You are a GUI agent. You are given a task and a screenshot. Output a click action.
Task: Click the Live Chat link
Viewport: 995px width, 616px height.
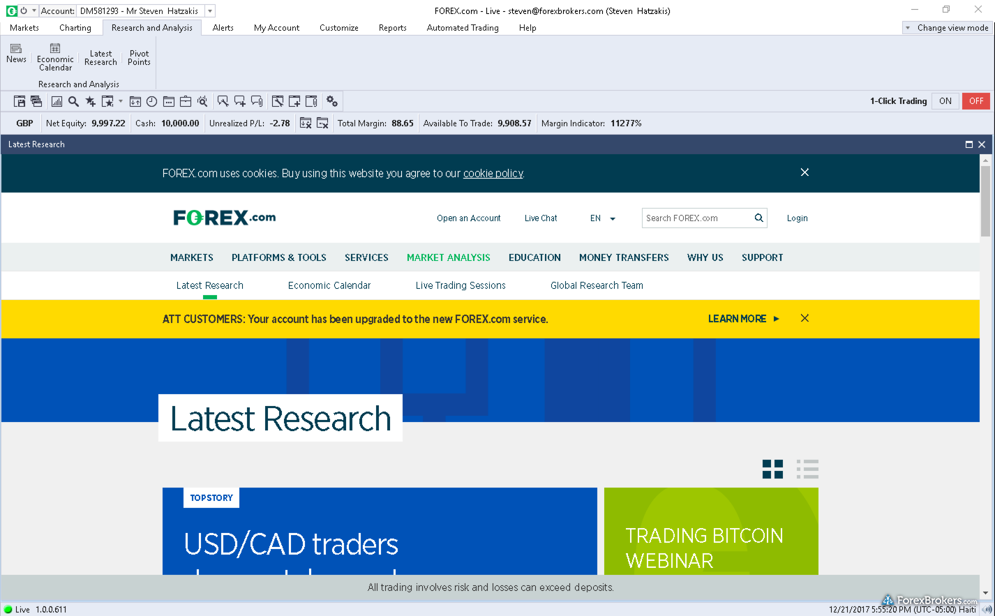541,218
